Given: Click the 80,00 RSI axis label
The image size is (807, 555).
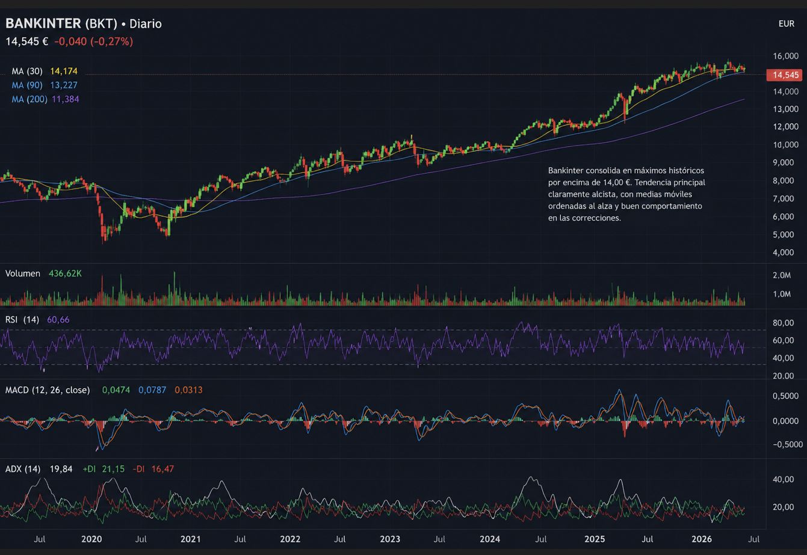Looking at the screenshot, I should (784, 323).
